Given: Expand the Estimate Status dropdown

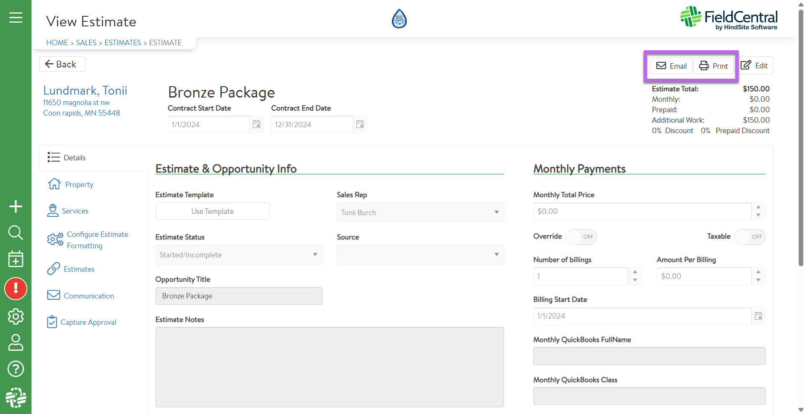Looking at the screenshot, I should (x=239, y=255).
